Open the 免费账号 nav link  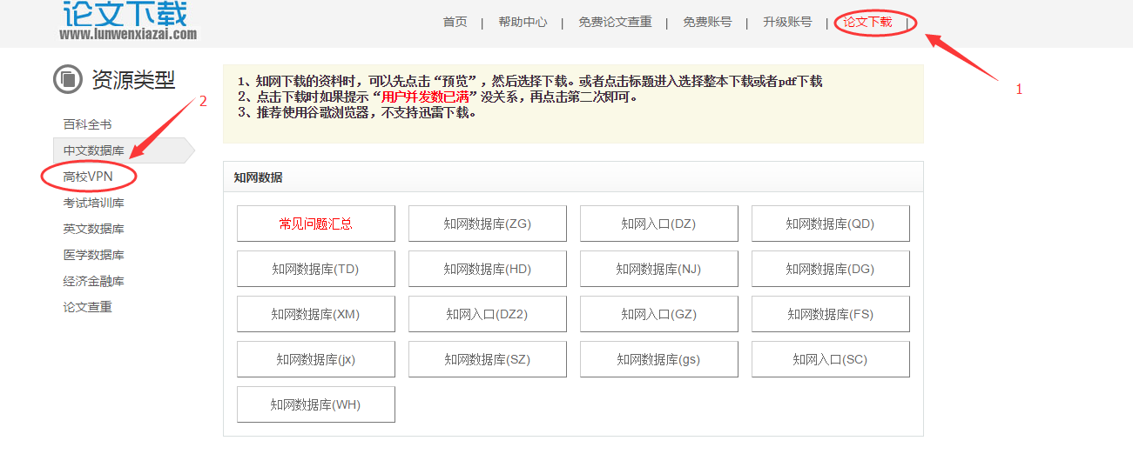[x=707, y=23]
